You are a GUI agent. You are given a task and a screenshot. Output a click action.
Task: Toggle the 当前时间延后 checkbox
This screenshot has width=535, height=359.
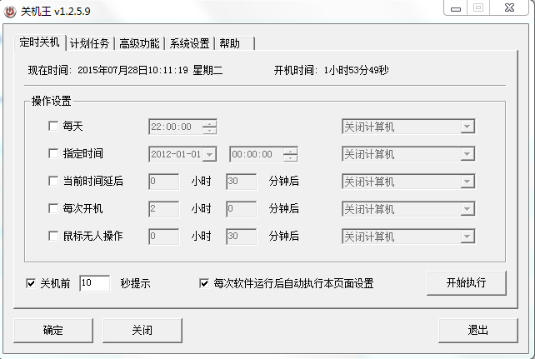pyautogui.click(x=54, y=182)
